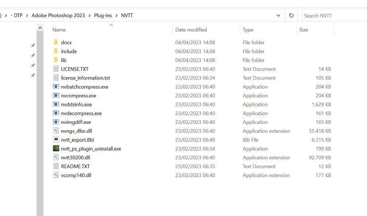Click the first pin icon in the left pane
This screenshot has height=216, width=367.
(33, 46)
